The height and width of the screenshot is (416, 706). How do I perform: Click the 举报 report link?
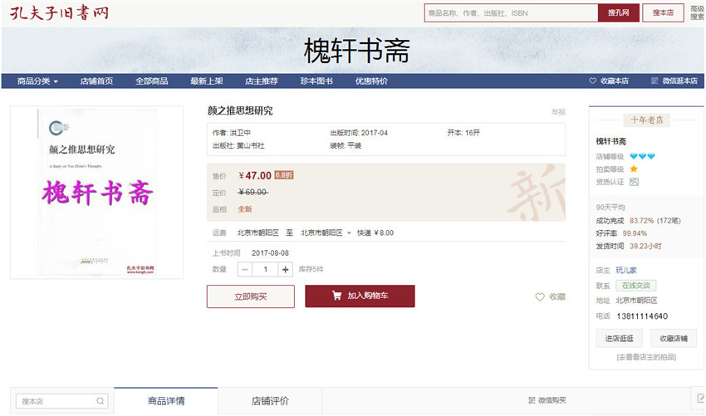[x=557, y=112]
